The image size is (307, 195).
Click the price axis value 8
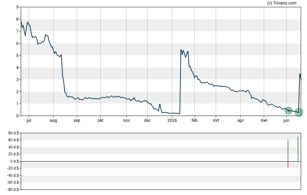coord(18,19)
